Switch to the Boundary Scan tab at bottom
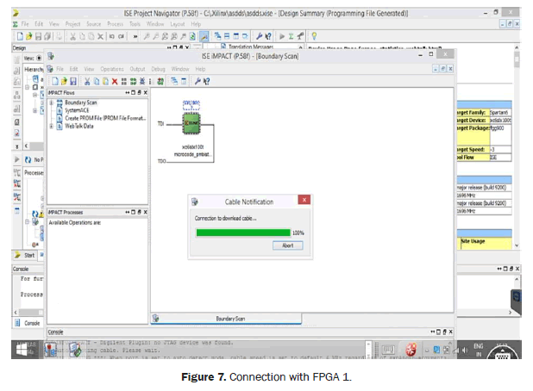 pyautogui.click(x=231, y=318)
